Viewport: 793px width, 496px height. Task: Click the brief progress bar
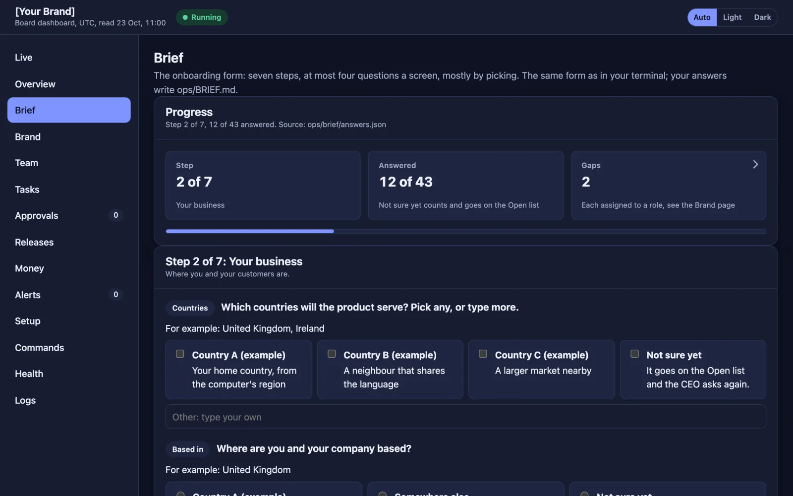click(x=465, y=231)
